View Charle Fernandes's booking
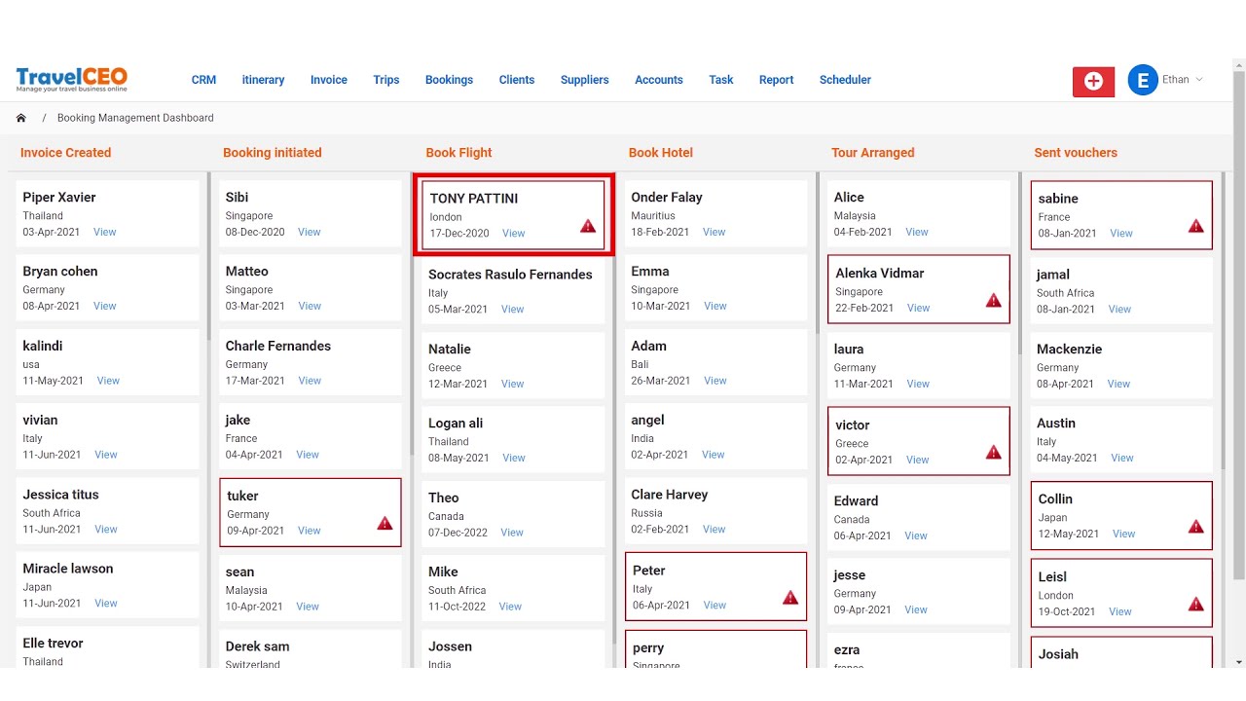This screenshot has width=1246, height=701. point(310,381)
